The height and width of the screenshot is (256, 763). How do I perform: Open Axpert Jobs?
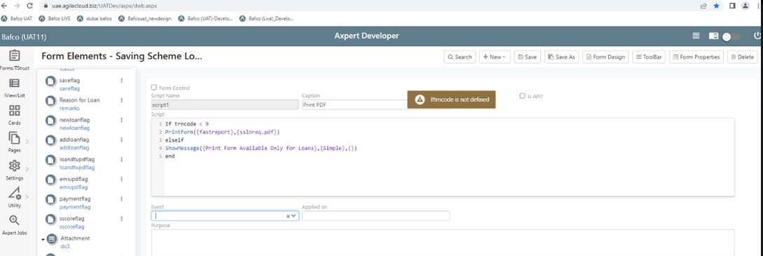[x=15, y=225]
